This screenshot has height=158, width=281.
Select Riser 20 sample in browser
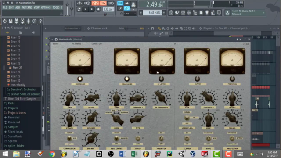pos(15,37)
